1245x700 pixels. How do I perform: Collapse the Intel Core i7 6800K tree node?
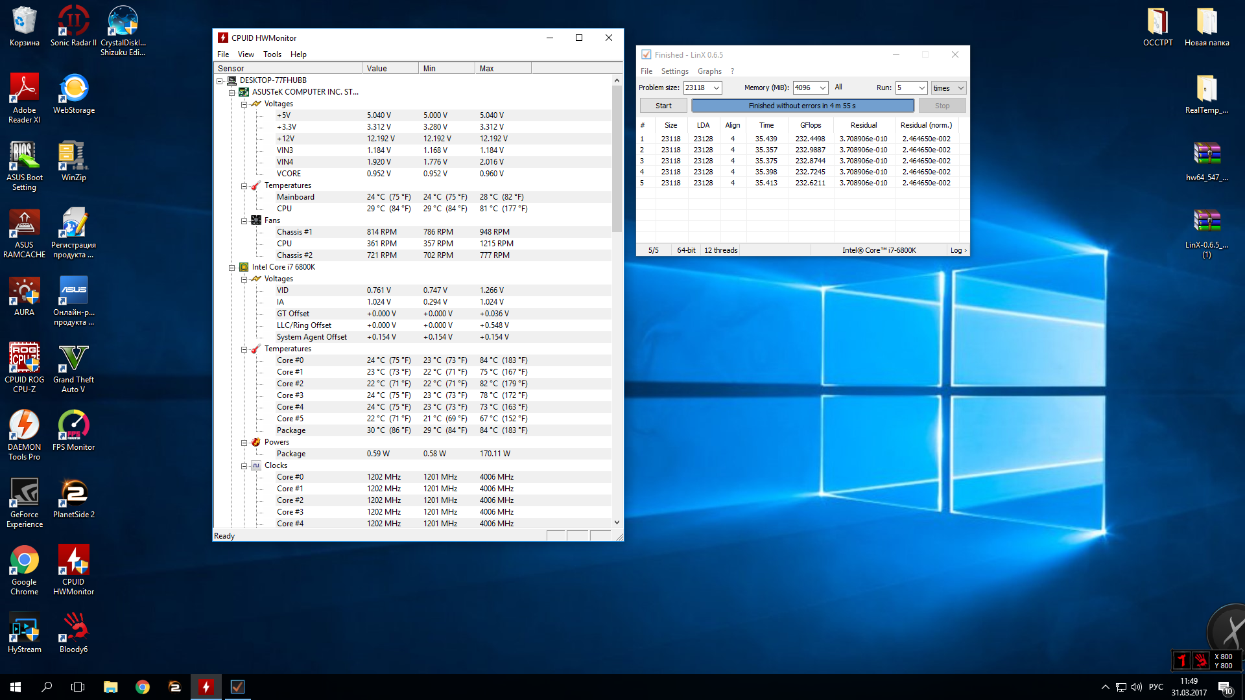[231, 267]
